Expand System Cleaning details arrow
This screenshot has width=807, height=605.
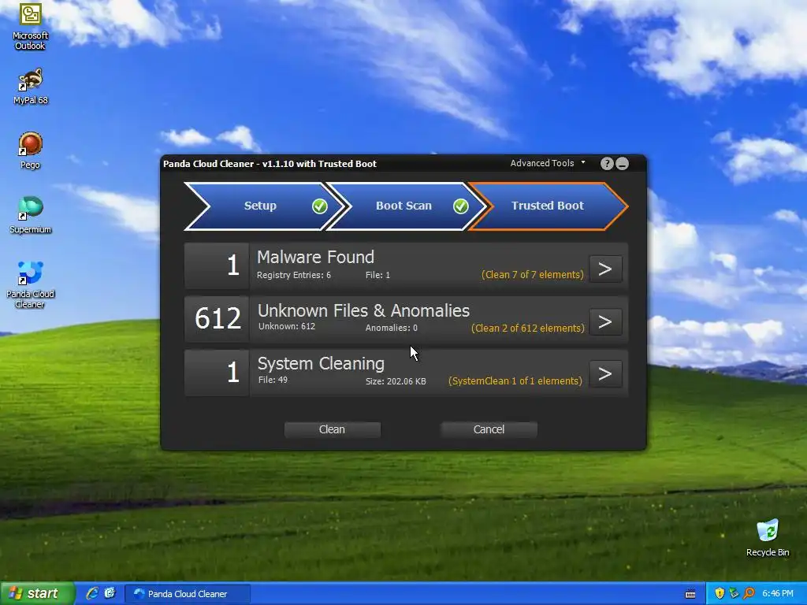pyautogui.click(x=605, y=374)
